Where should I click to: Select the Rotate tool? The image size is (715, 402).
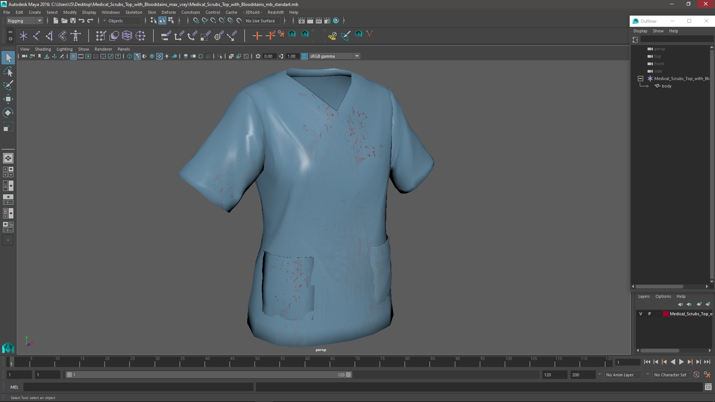(8, 113)
